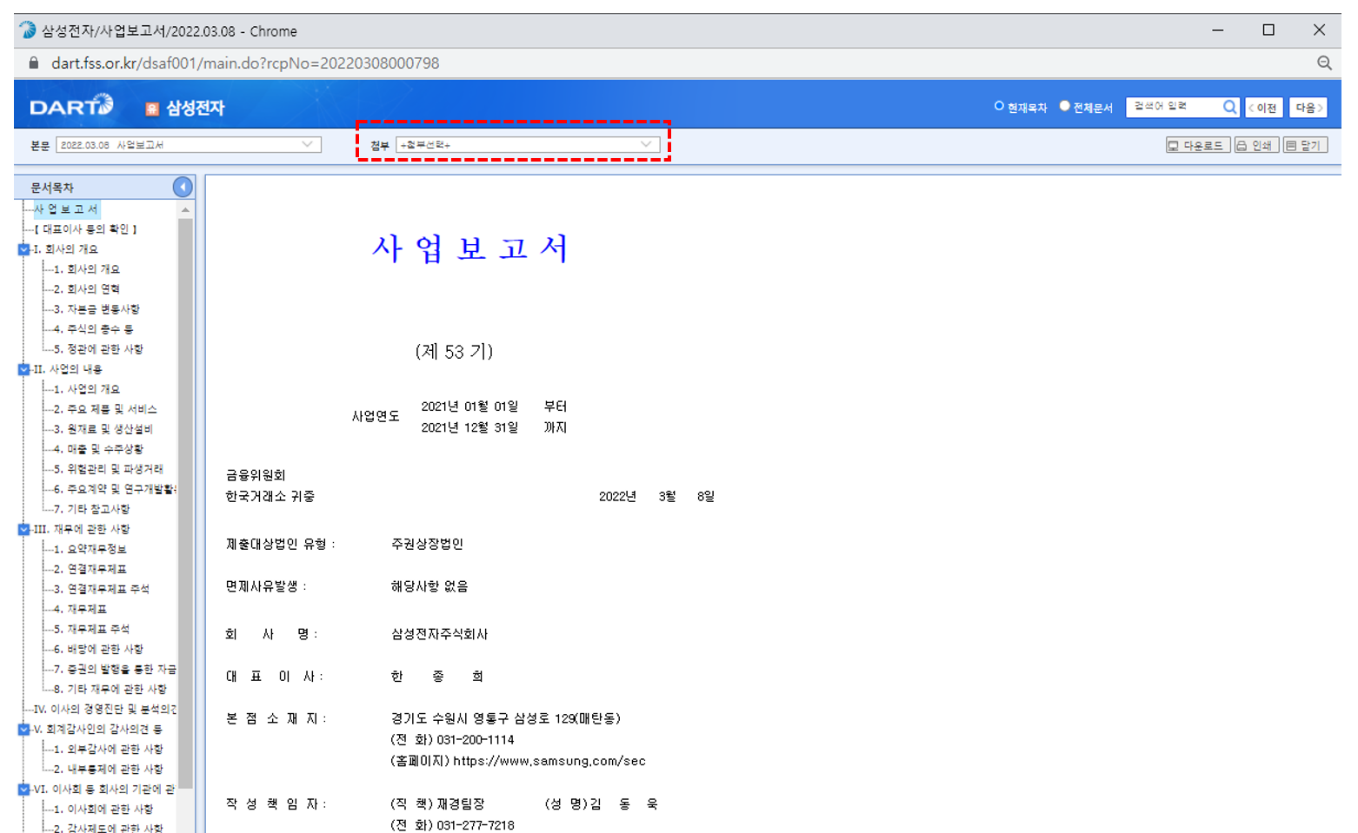1358x833 pixels.
Task: Click the magnifier search icon in the header
Action: click(1229, 107)
